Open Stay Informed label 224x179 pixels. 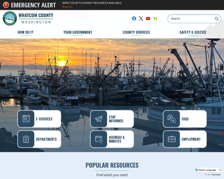coord(116,119)
